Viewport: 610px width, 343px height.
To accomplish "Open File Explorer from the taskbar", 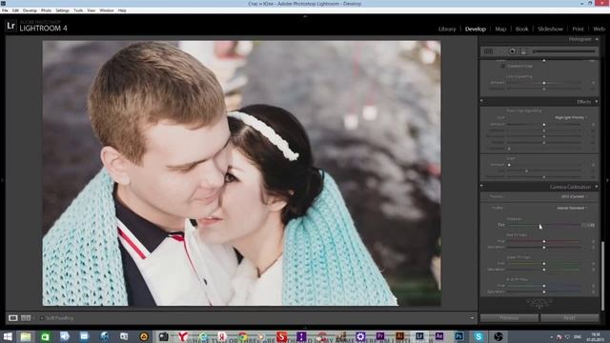I will 26,336.
